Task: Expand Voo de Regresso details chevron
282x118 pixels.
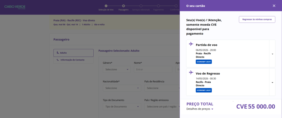Action: [272, 83]
